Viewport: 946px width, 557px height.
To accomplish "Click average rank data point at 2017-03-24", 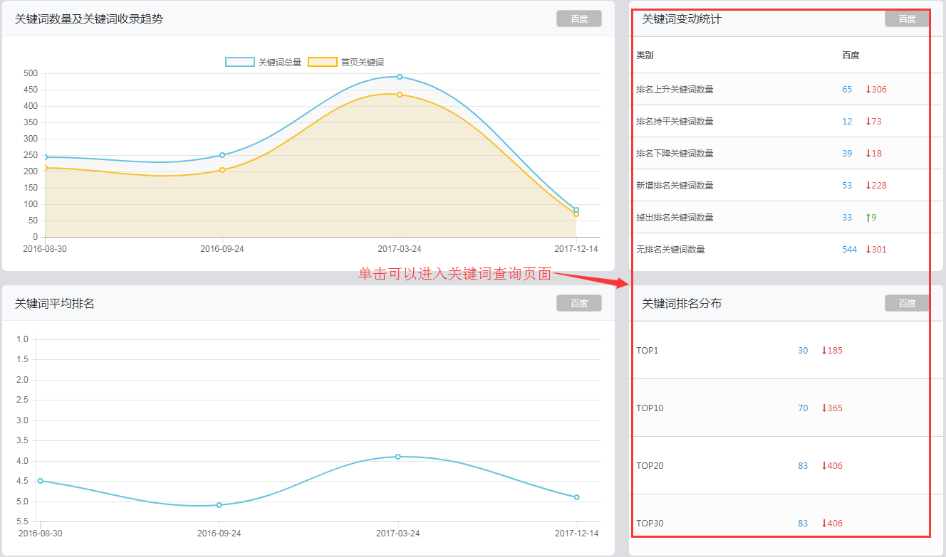I will point(398,457).
